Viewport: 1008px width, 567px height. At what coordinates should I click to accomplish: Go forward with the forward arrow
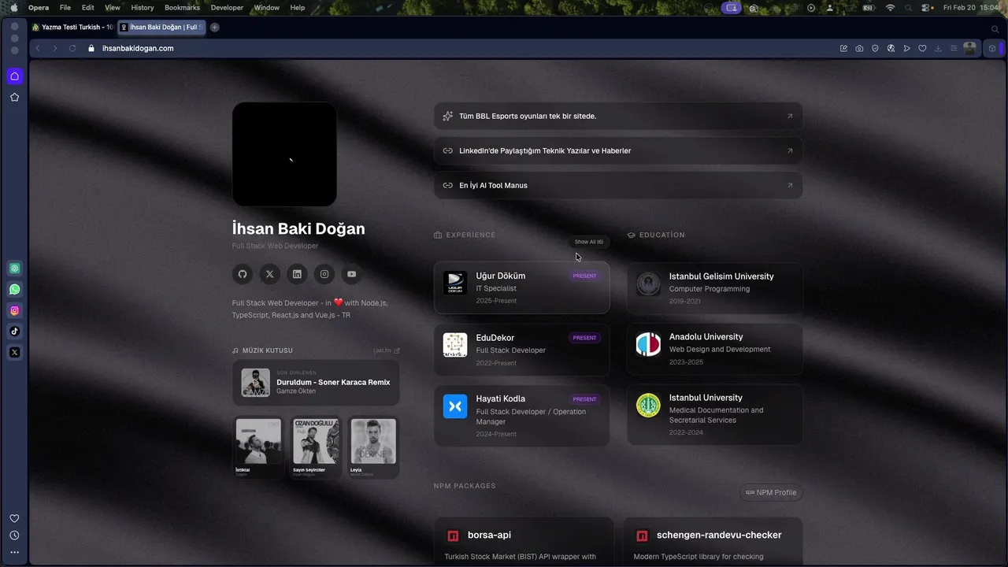pos(55,48)
